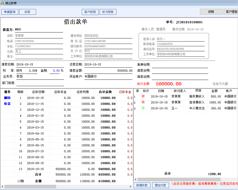Select the 担保费收入 fee entry
Screen dimensions: 238x190
tap(197, 102)
